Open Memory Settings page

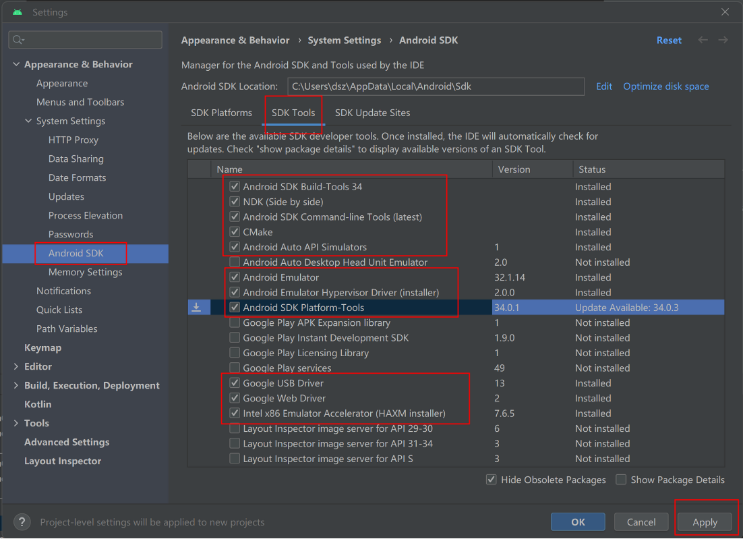click(x=86, y=272)
